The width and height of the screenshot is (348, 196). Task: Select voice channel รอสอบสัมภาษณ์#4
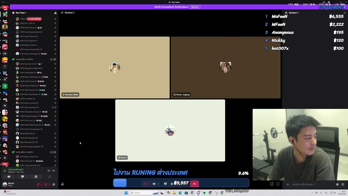coord(24,152)
